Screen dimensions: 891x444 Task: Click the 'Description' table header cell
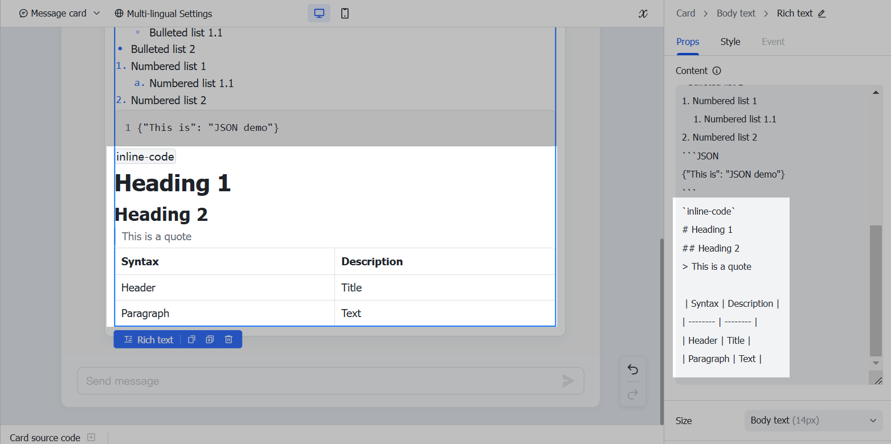(x=444, y=262)
